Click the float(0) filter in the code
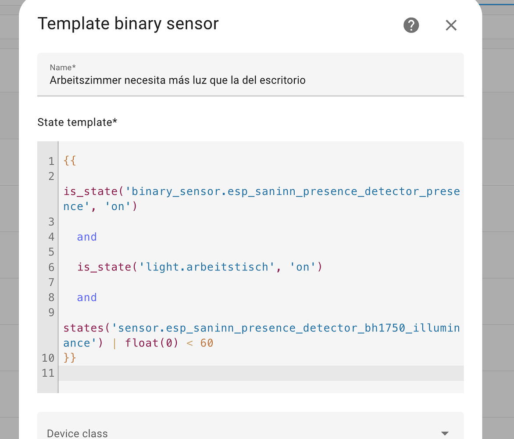This screenshot has height=439, width=514. 151,343
